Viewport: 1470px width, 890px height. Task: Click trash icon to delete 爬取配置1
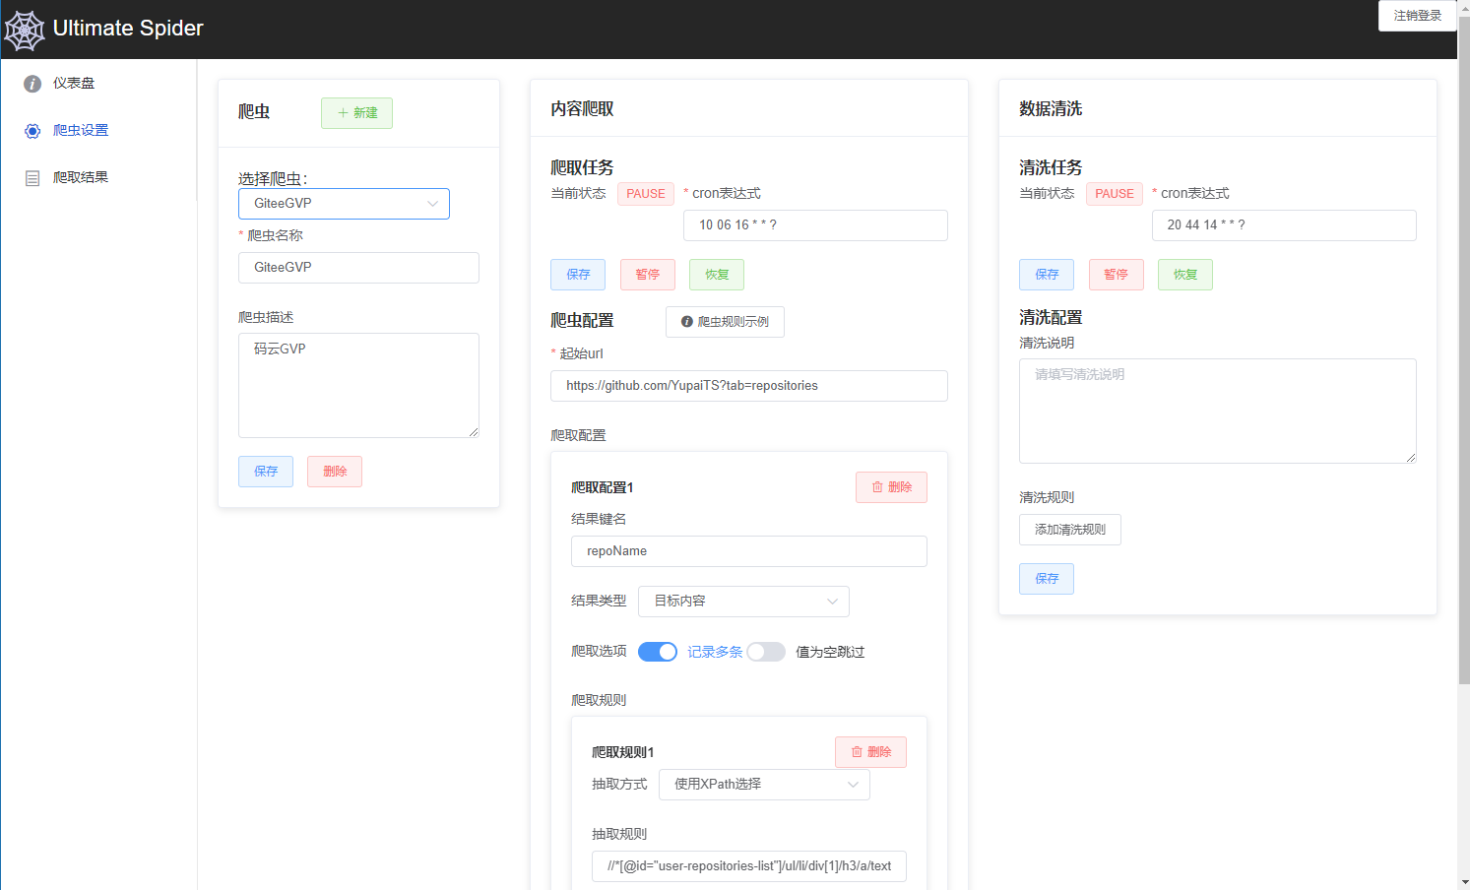click(877, 486)
